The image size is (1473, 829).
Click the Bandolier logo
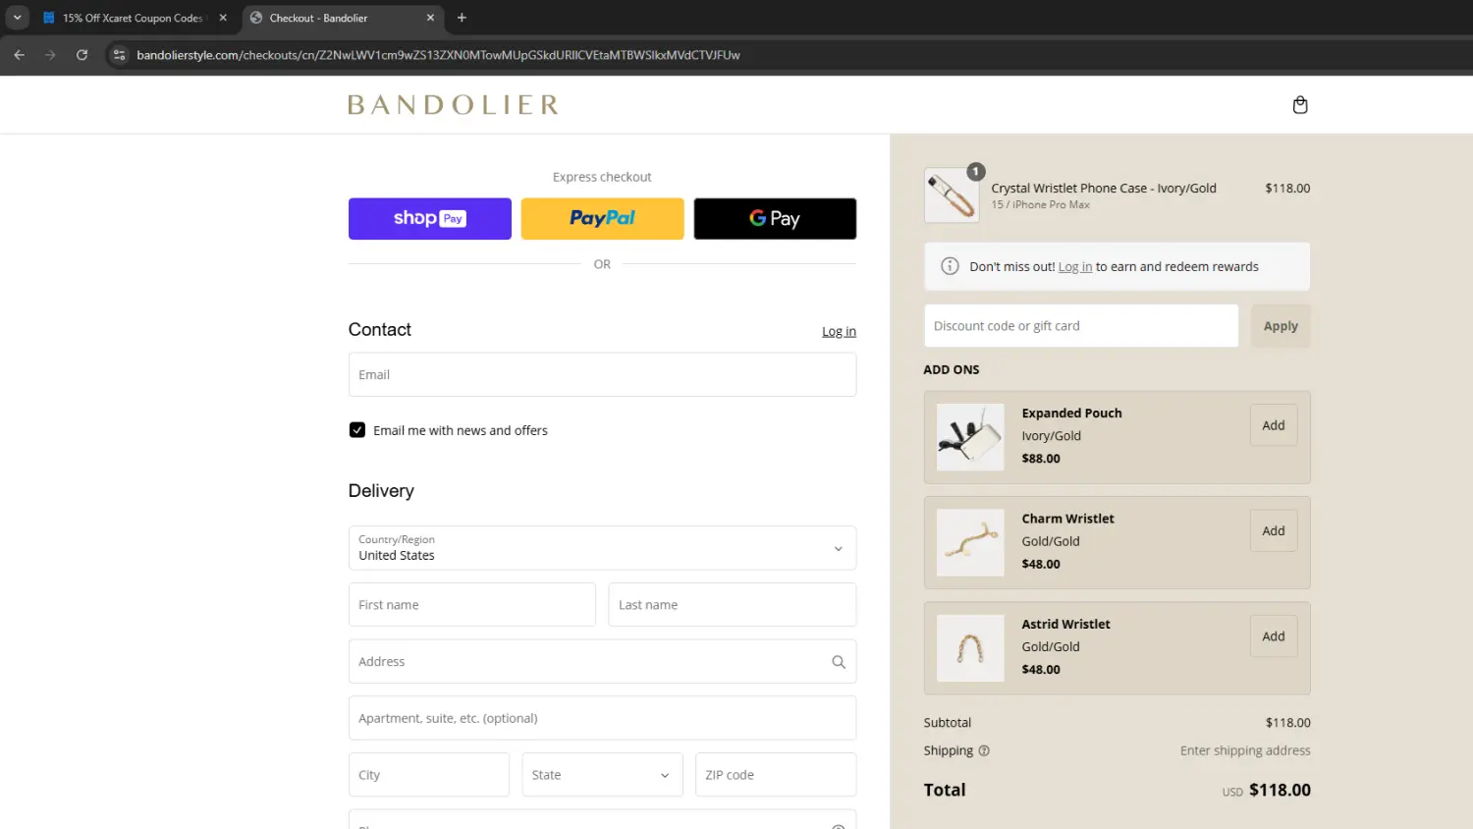(x=453, y=105)
